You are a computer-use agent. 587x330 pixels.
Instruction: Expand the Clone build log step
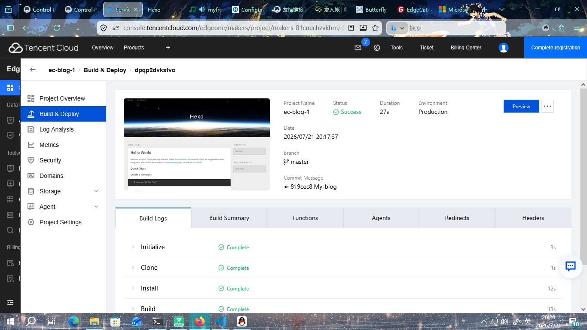coord(133,268)
